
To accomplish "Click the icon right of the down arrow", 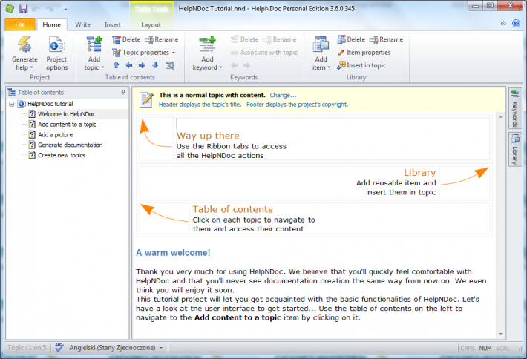I will click(170, 65).
